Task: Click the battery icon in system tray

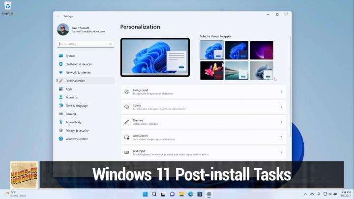Action: point(335,194)
